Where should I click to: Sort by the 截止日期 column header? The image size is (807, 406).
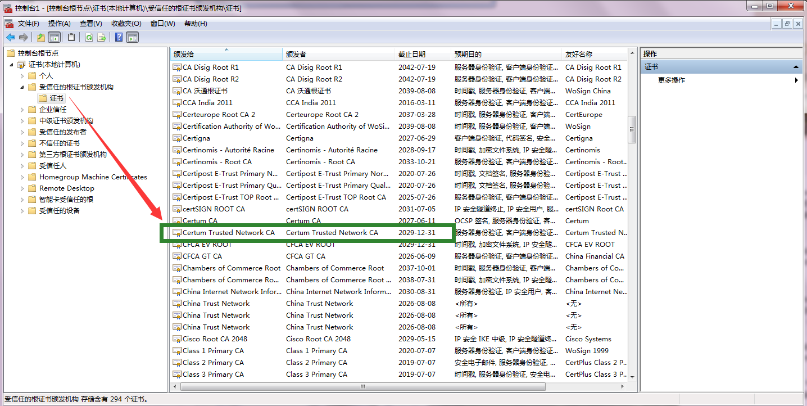pos(423,55)
